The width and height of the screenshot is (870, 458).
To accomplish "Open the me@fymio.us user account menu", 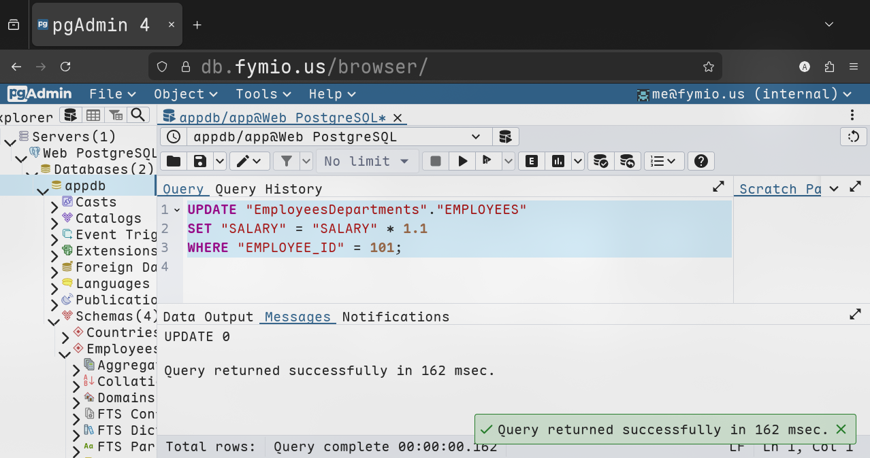I will click(x=743, y=94).
